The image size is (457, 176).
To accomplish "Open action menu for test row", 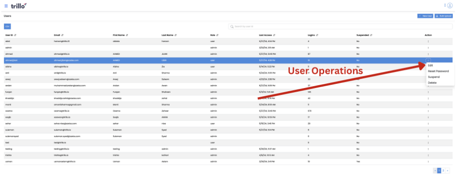I will coord(428,142).
